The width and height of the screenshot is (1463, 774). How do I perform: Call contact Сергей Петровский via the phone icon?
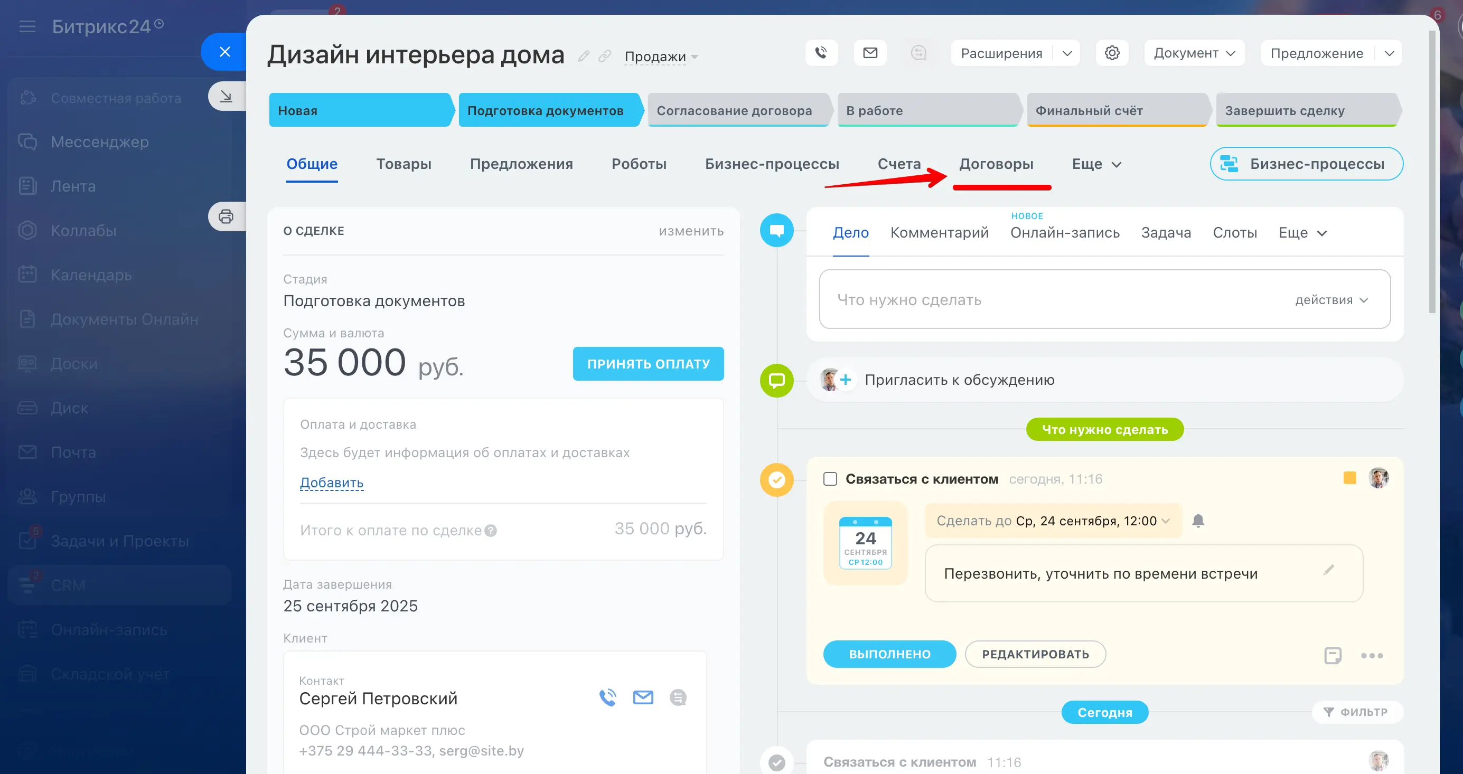tap(608, 697)
